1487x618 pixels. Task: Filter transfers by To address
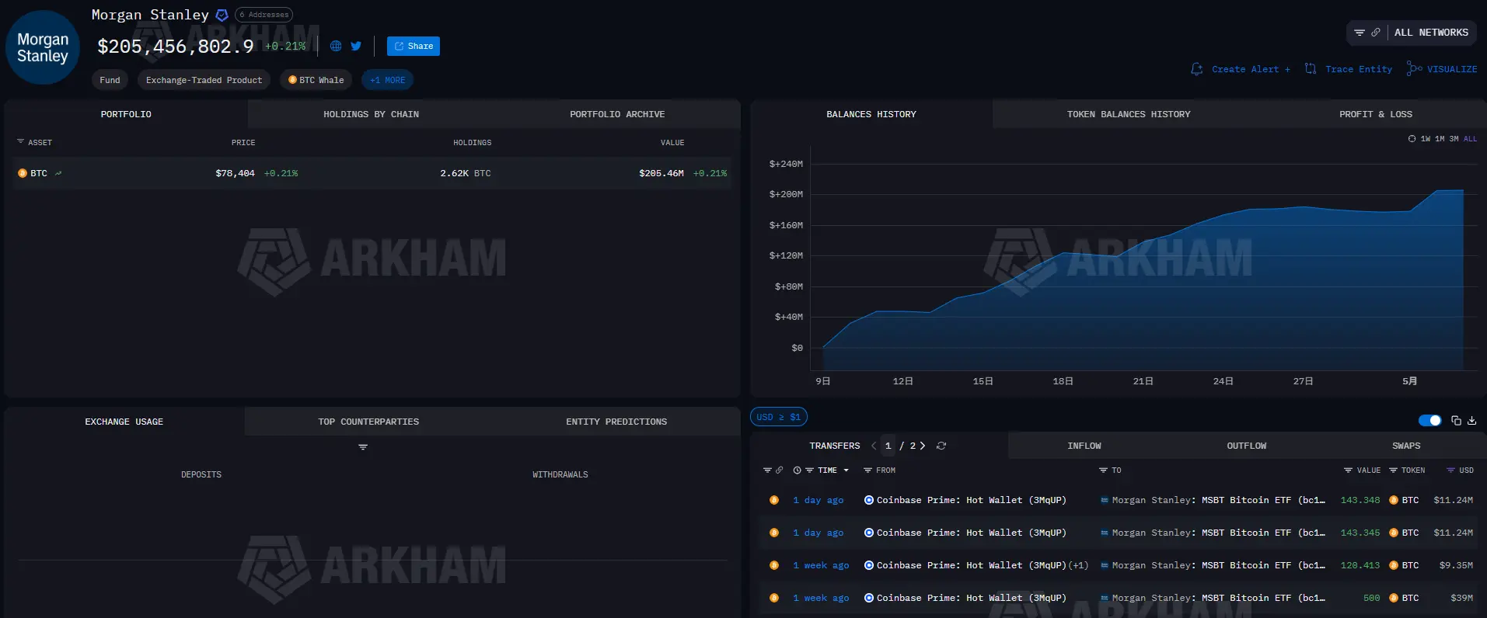pyautogui.click(x=1103, y=470)
